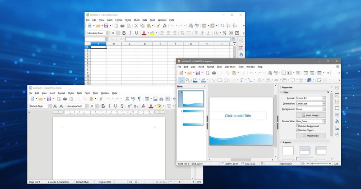Open slide Format dropdown showing Screen 4:3
The image size is (361, 189).
(x=311, y=98)
